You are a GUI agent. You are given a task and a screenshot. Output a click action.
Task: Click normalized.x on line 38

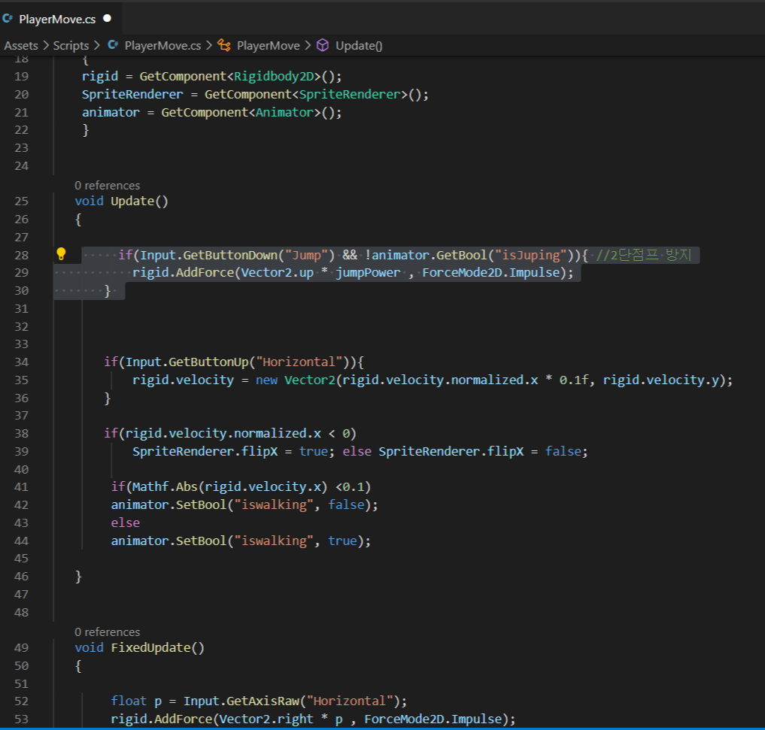277,434
